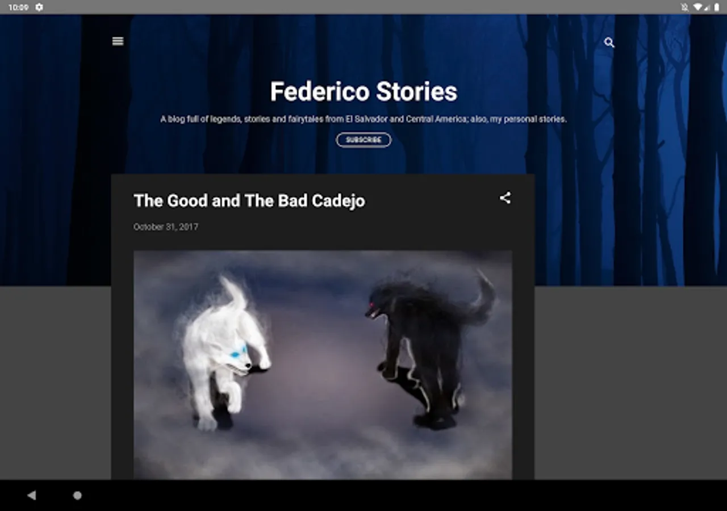Tap the Wi-Fi status icon

tap(697, 7)
